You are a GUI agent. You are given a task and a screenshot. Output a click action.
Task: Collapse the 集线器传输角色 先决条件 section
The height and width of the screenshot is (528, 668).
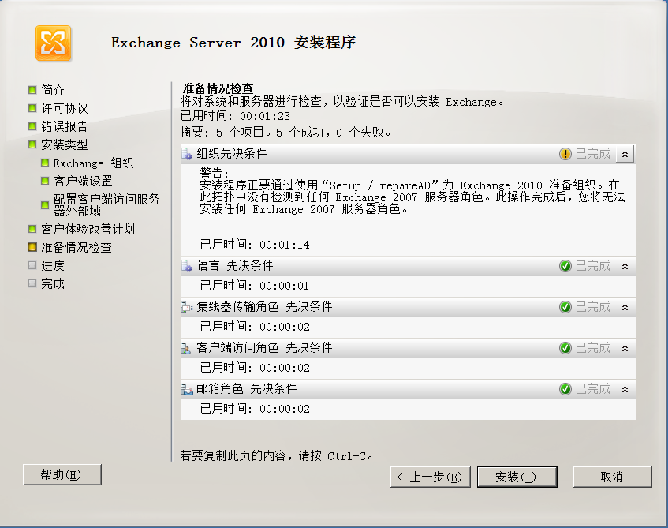pos(625,307)
